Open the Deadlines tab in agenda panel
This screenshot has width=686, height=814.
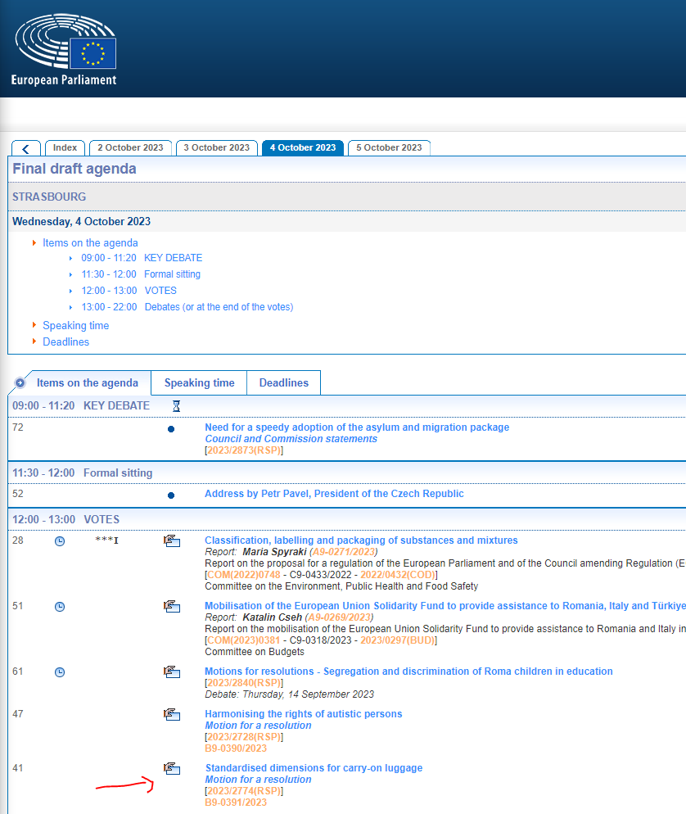(283, 383)
